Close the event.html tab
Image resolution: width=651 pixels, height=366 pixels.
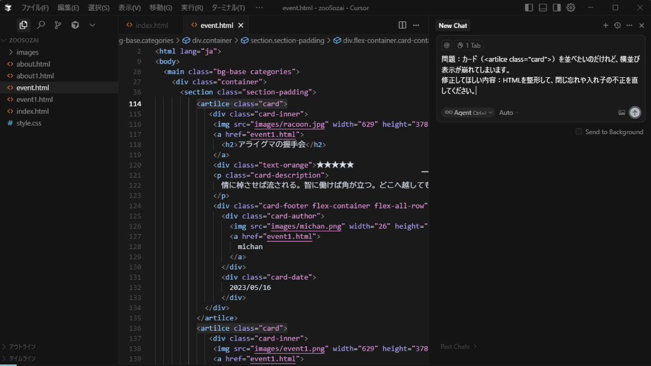point(241,25)
